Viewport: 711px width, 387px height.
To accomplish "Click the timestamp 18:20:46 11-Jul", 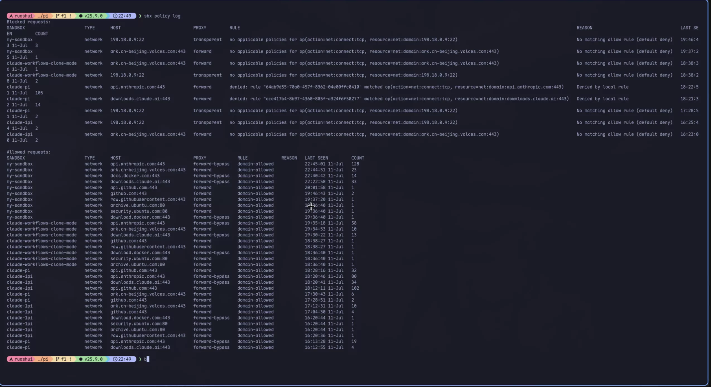I will 324,276.
